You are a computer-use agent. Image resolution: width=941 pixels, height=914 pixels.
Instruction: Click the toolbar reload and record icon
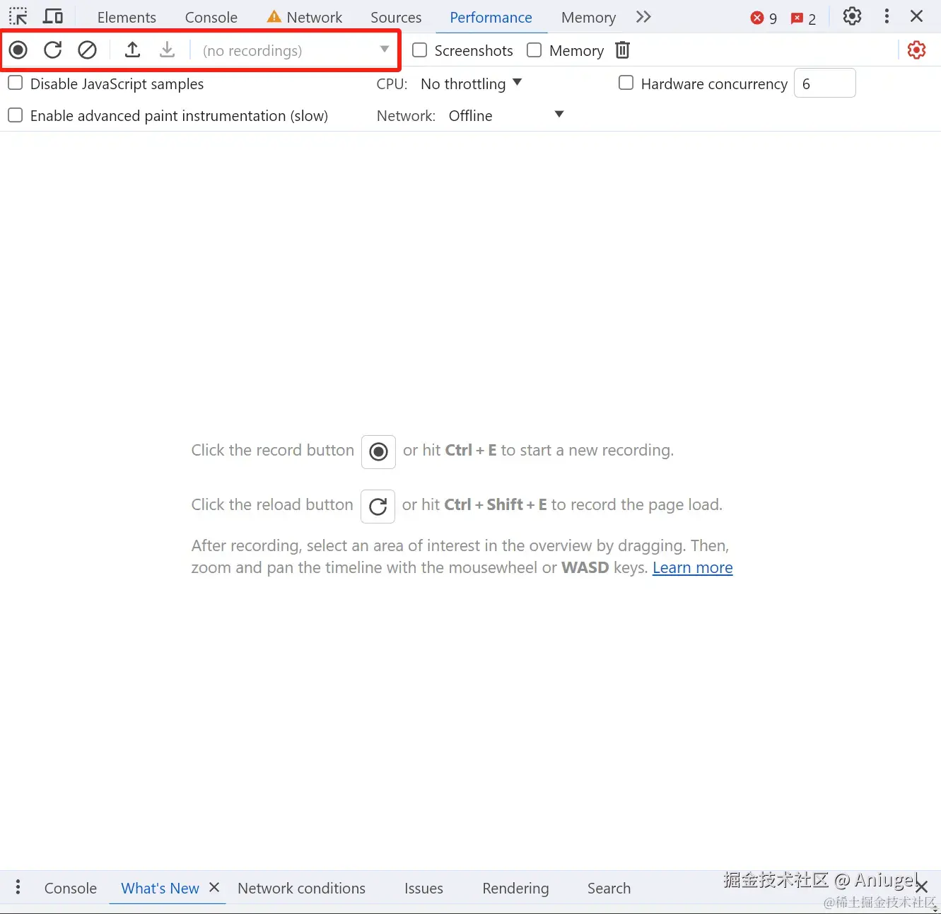pyautogui.click(x=53, y=50)
